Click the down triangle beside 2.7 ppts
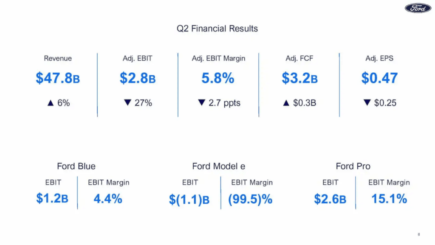435x245 pixels. tap(202, 103)
